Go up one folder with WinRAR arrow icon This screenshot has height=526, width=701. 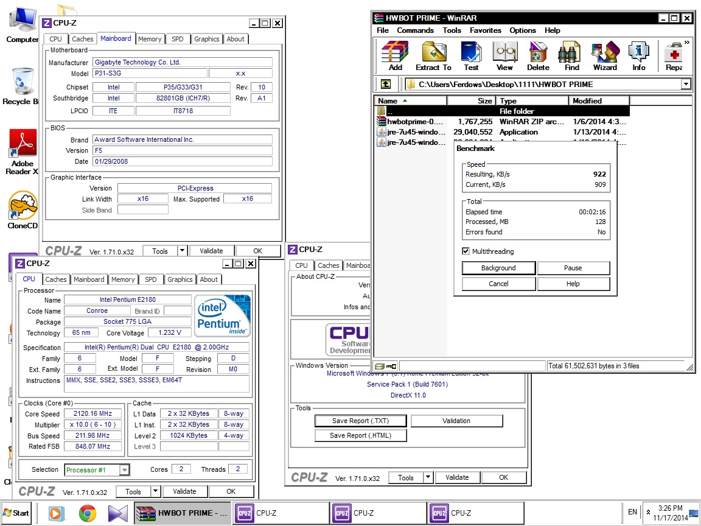click(x=385, y=84)
